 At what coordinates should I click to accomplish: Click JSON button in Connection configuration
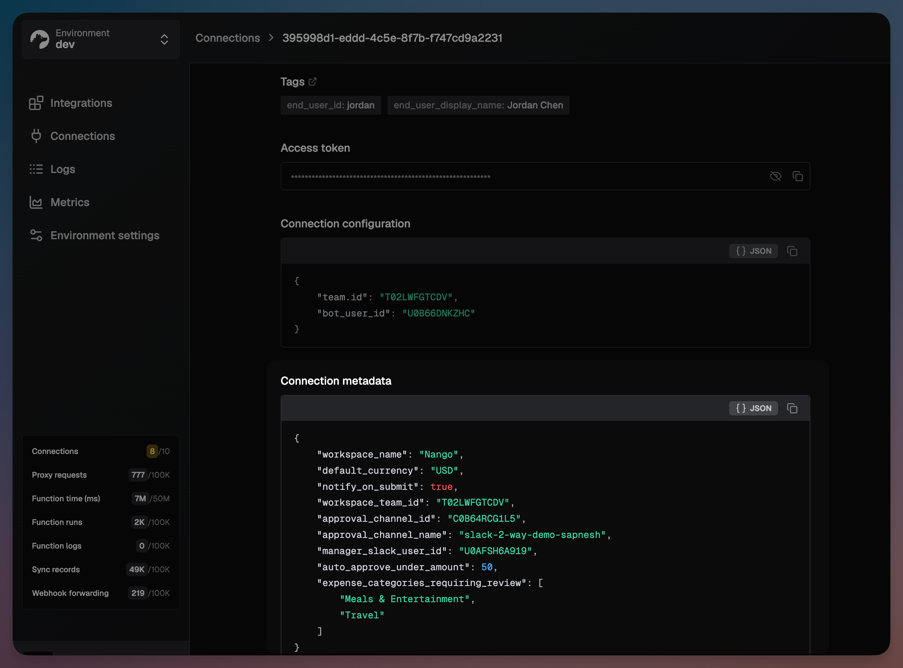753,251
